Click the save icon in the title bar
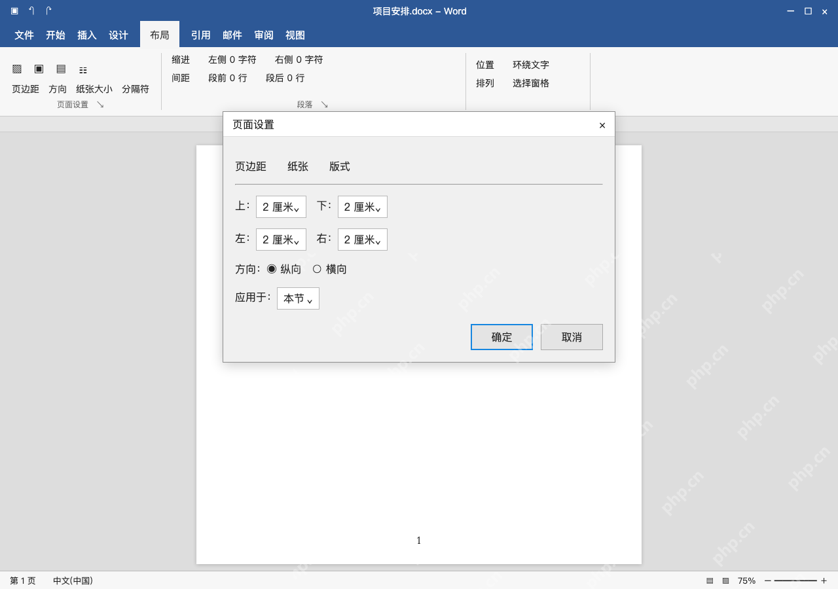 point(14,10)
